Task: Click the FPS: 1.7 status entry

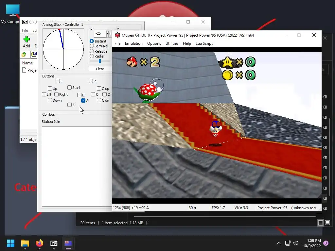Action: point(218,208)
